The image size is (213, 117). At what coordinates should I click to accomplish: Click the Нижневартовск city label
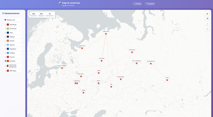tap(151, 61)
